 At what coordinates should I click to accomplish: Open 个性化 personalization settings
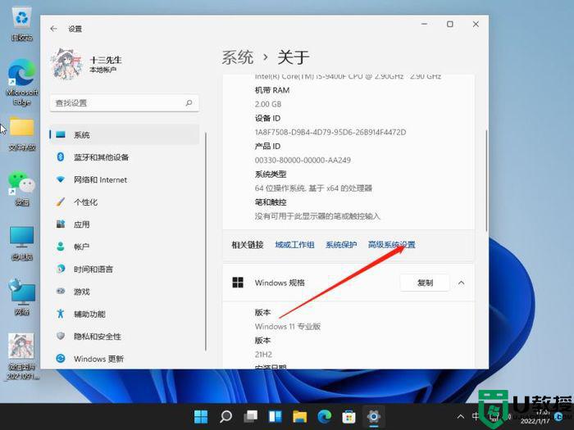tap(85, 202)
